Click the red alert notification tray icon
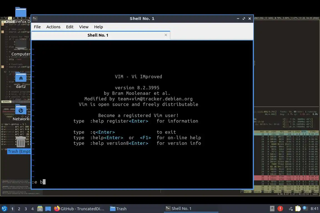The image size is (320, 213). (x=280, y=209)
